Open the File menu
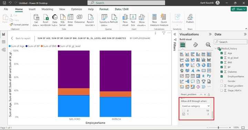 (x=6, y=9)
